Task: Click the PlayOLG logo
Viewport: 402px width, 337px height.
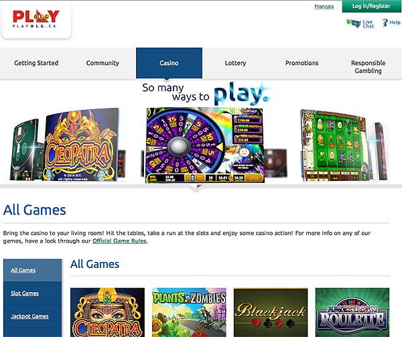Action: pyautogui.click(x=36, y=19)
